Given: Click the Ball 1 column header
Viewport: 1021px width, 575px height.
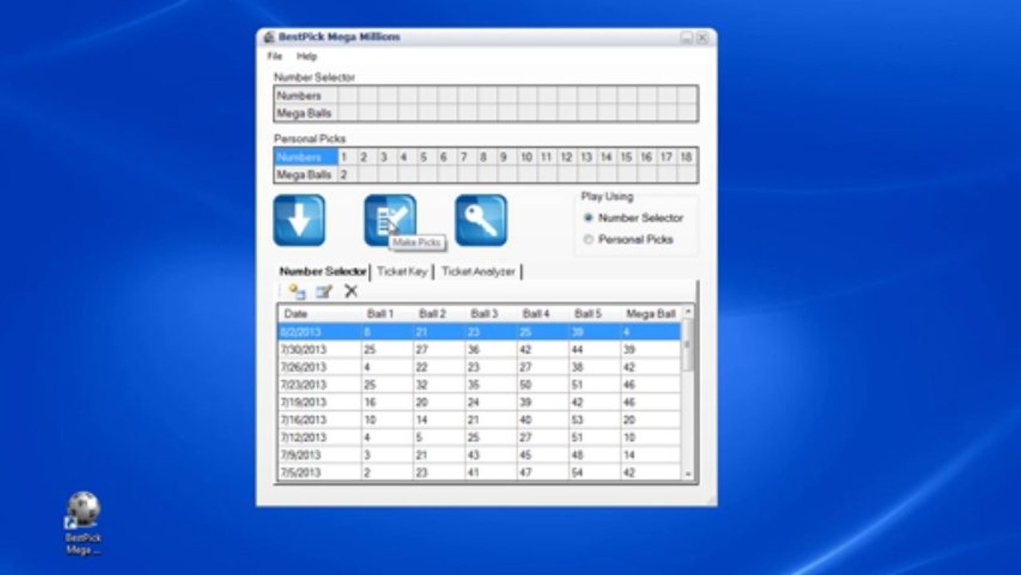Looking at the screenshot, I should [x=386, y=314].
